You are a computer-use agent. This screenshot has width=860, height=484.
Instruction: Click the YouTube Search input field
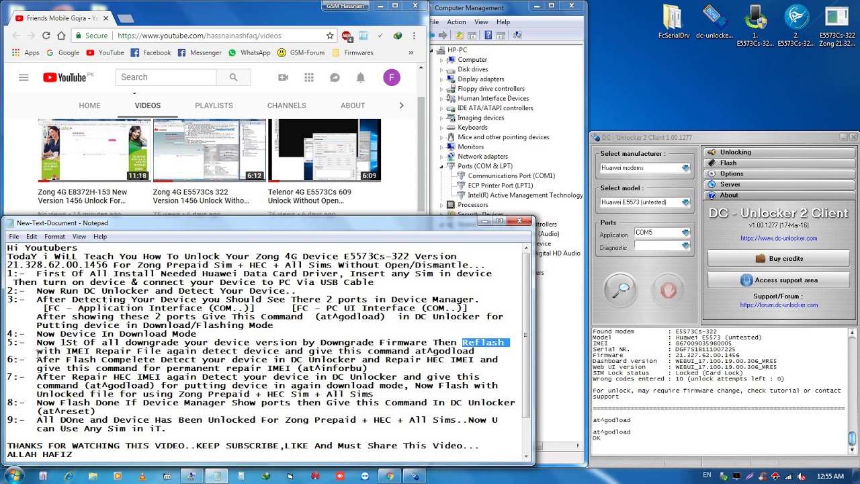(x=166, y=77)
